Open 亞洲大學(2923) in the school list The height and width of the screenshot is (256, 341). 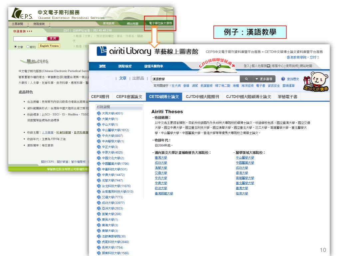[113, 208]
